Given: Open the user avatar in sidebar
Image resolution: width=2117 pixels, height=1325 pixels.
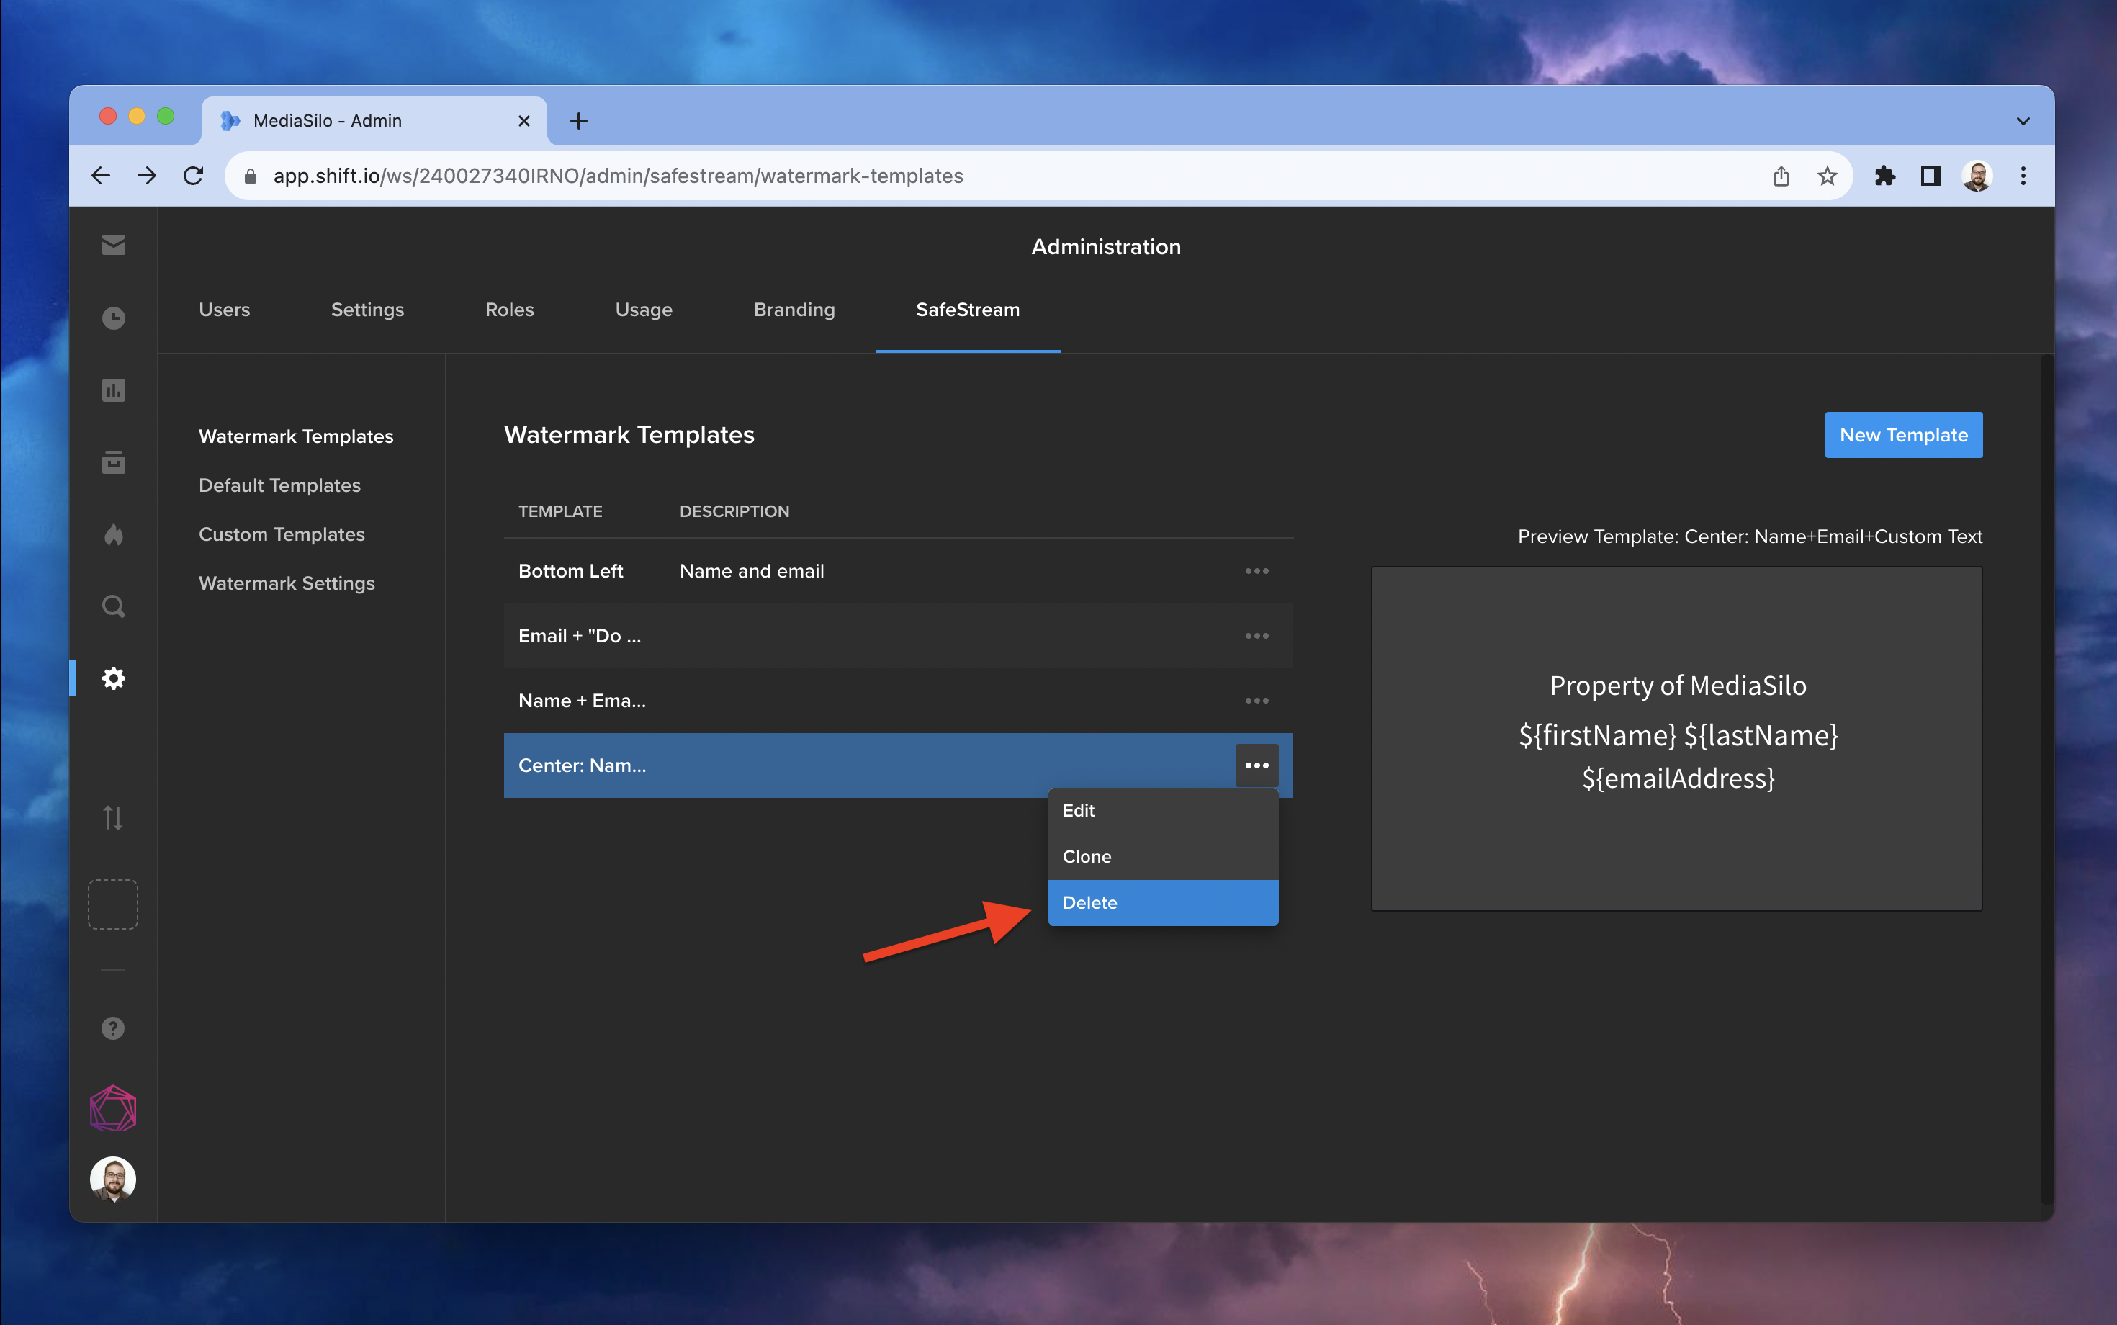Looking at the screenshot, I should (x=113, y=1179).
